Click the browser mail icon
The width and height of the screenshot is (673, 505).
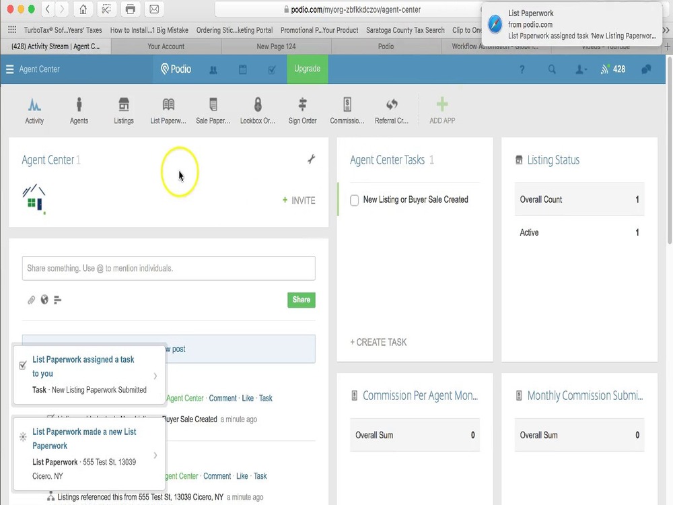155,9
